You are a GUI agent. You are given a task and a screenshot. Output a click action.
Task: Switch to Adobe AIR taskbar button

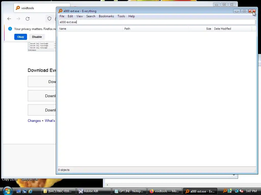click(94, 191)
